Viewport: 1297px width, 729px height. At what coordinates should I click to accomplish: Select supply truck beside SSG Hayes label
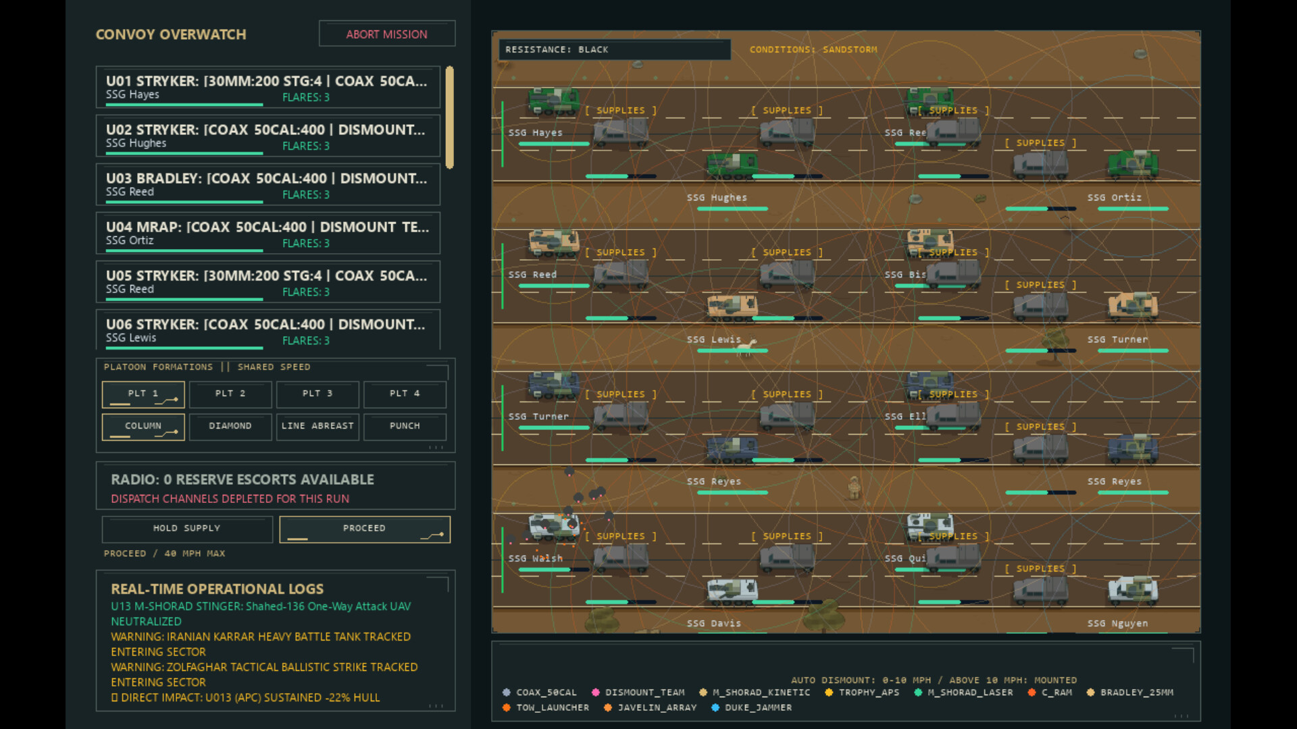click(621, 132)
